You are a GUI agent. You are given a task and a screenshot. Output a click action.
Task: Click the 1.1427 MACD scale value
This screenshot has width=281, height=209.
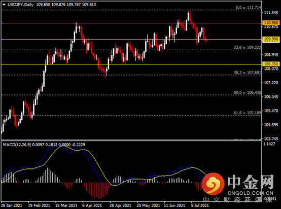click(x=269, y=144)
